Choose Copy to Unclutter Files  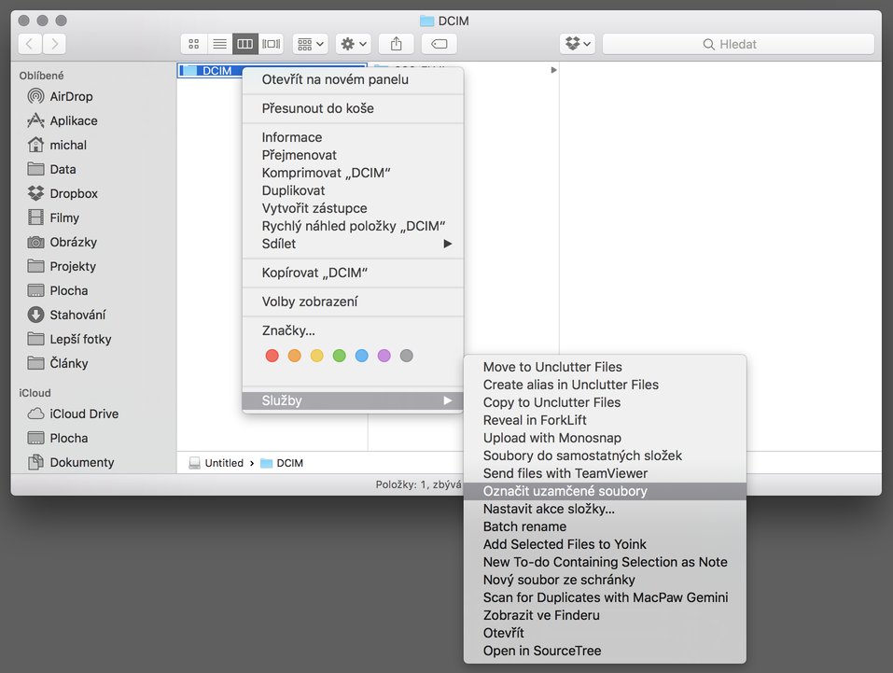pos(605,402)
